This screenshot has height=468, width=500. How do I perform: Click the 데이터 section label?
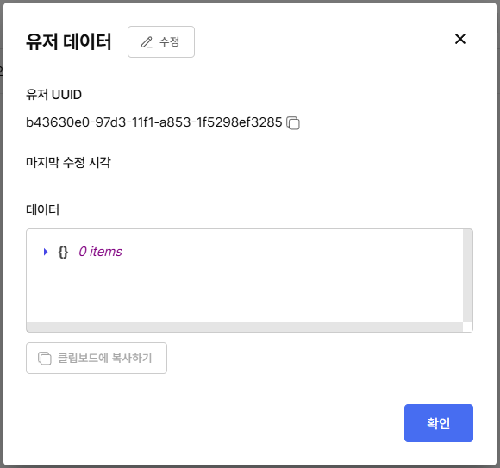click(x=43, y=210)
